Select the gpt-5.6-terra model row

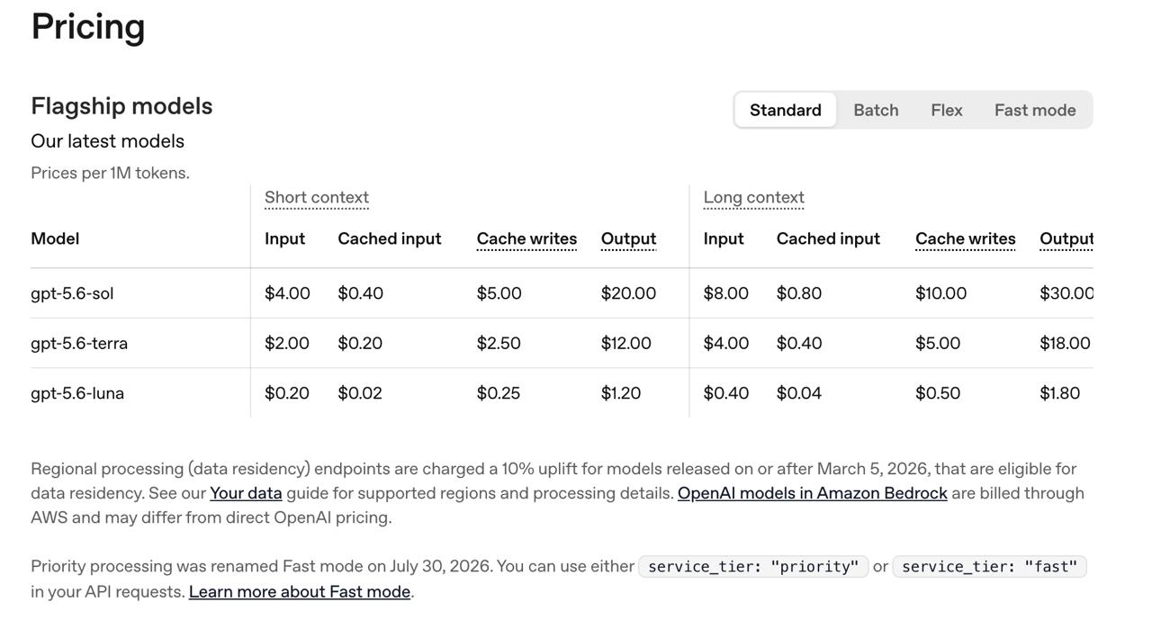click(562, 343)
